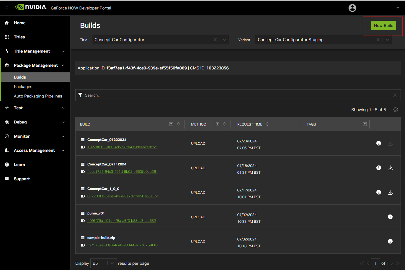The height and width of the screenshot is (270, 405).
Task: Open the user account avatar
Action: click(x=352, y=8)
